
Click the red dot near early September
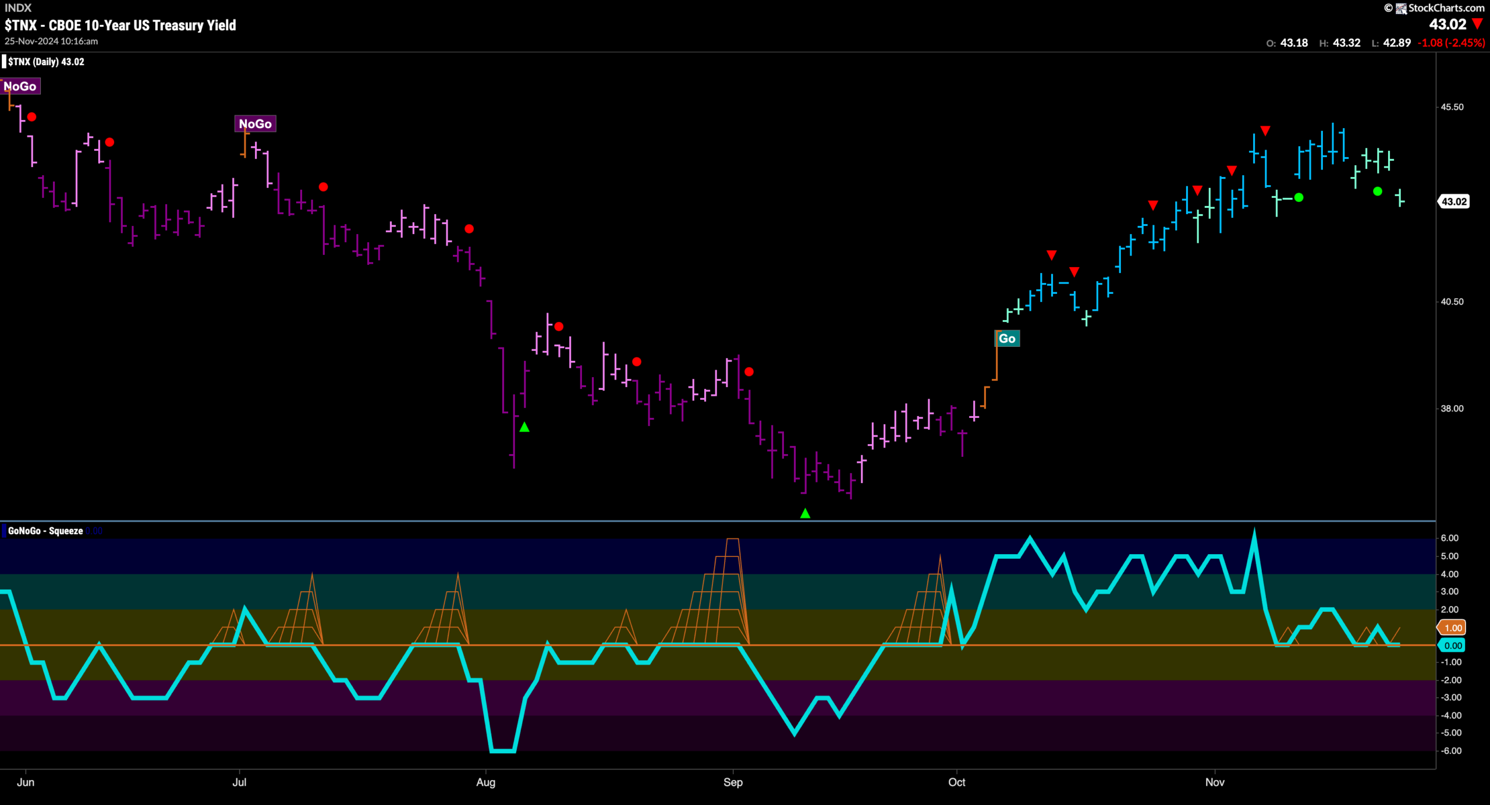click(749, 371)
